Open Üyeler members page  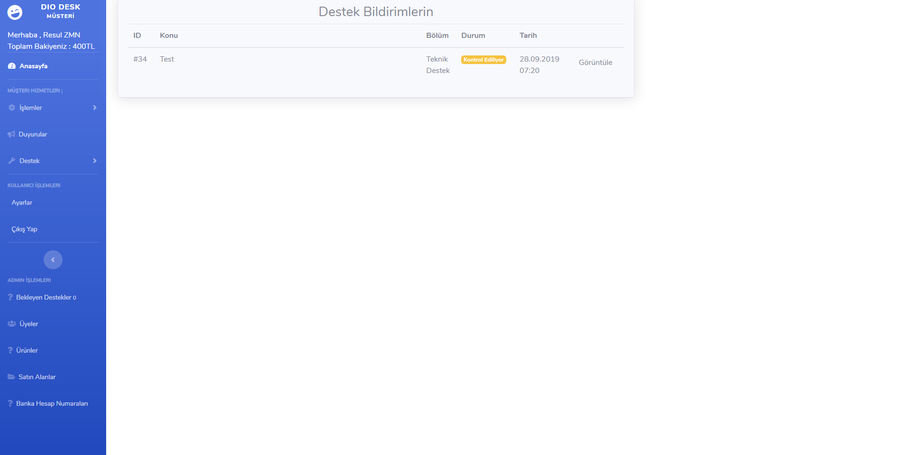click(x=28, y=324)
